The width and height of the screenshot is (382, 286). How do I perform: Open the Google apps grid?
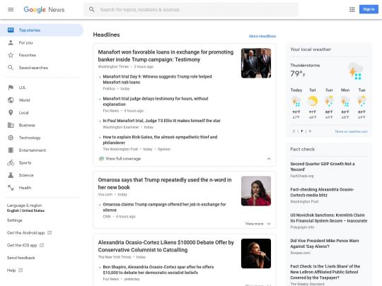(352, 9)
